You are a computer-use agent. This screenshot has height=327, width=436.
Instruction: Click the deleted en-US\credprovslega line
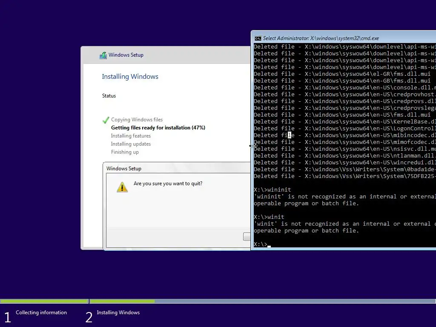344,108
